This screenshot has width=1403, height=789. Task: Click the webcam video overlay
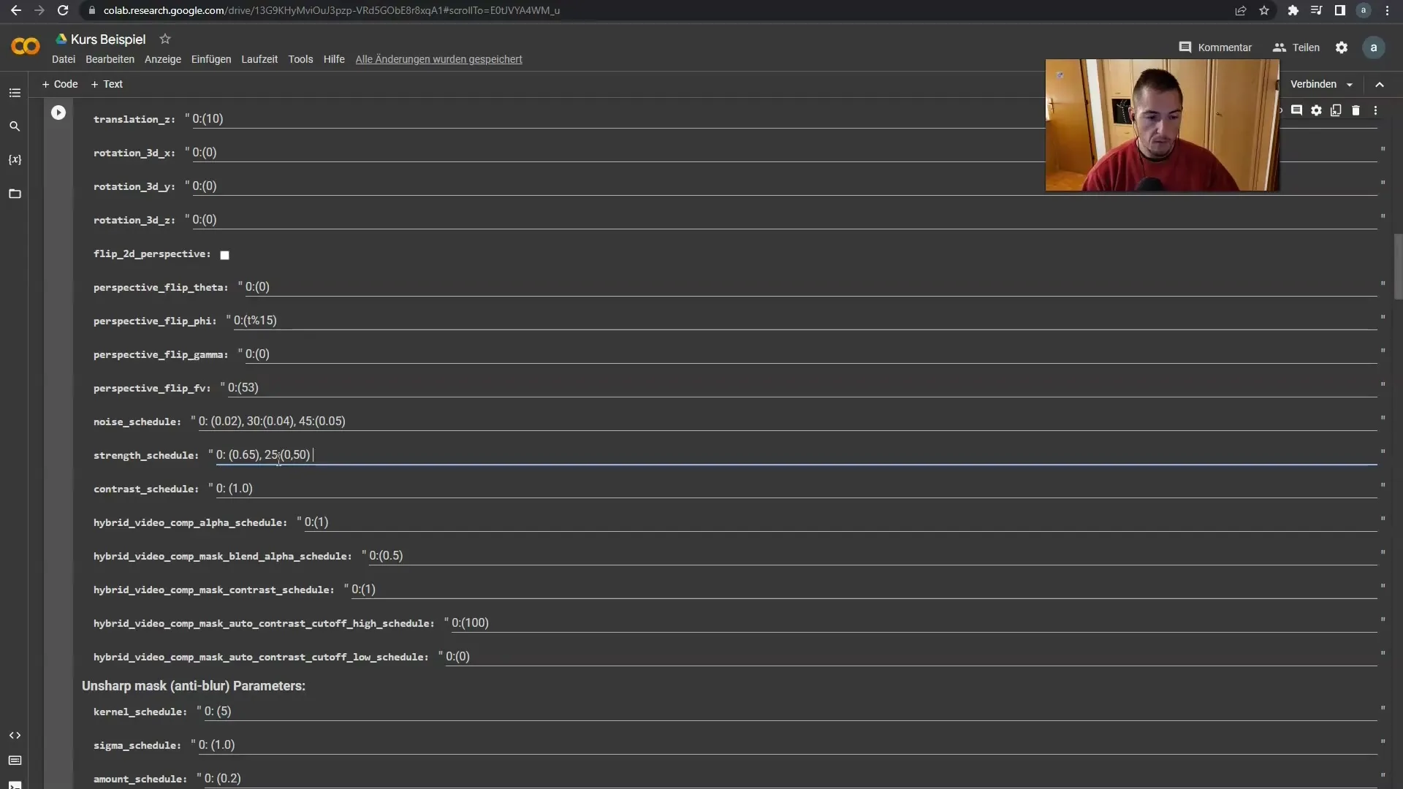[x=1162, y=125]
